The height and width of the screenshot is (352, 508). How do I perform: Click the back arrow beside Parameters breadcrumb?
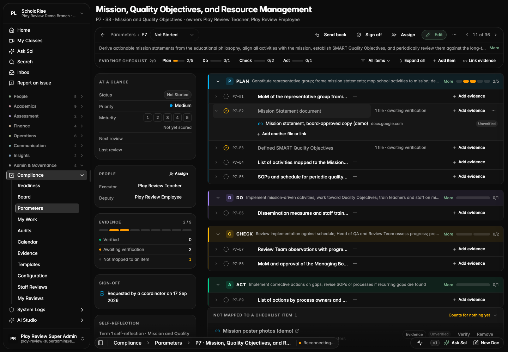pyautogui.click(x=103, y=35)
